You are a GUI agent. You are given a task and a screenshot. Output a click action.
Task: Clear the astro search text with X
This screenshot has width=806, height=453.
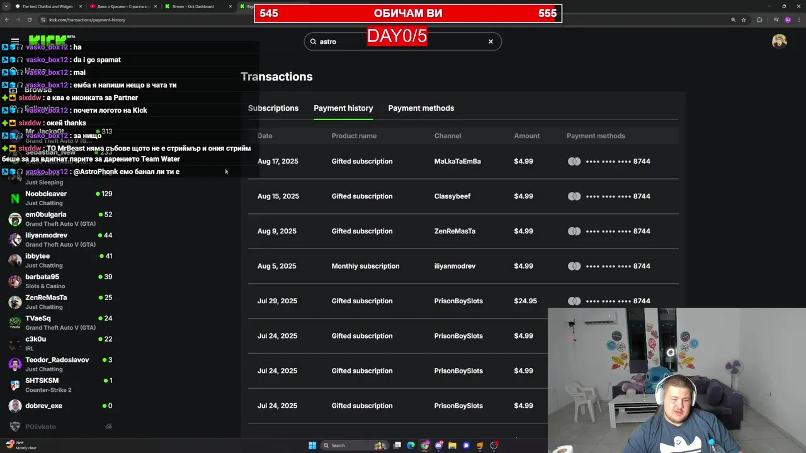coord(491,42)
